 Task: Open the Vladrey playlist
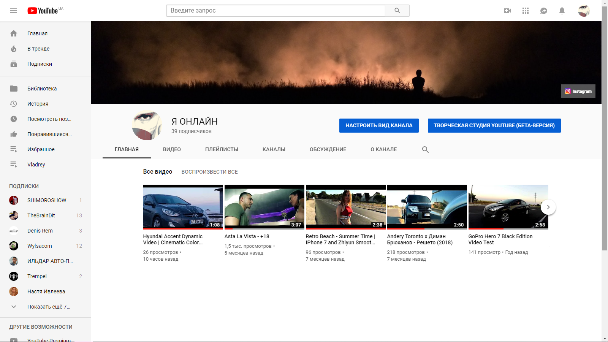click(46, 165)
